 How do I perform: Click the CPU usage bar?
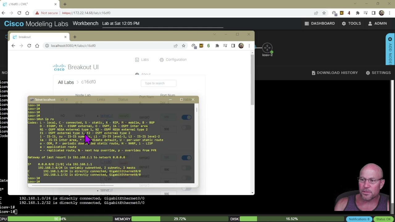[60, 219]
